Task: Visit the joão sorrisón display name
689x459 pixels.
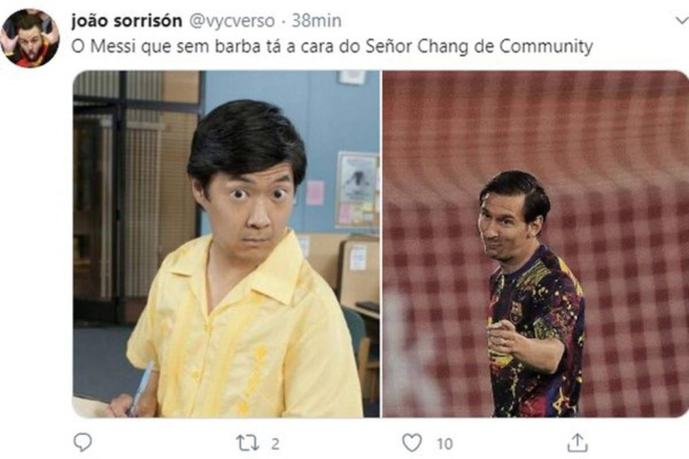Action: (127, 21)
